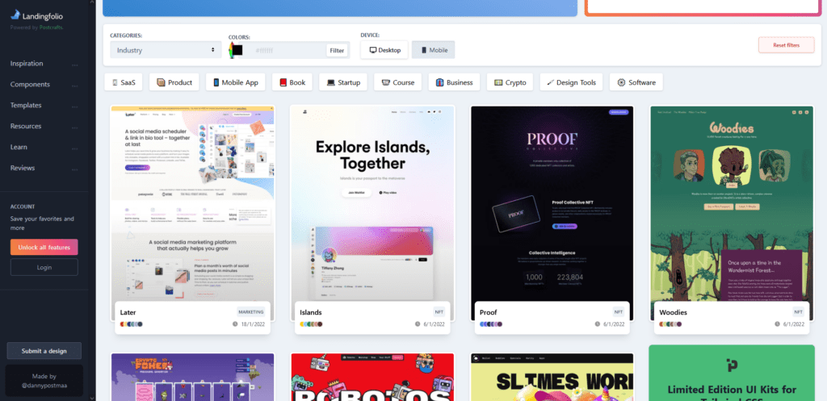Viewport: 827px width, 401px height.
Task: Open the Islands landing page thumbnail
Action: 372,203
